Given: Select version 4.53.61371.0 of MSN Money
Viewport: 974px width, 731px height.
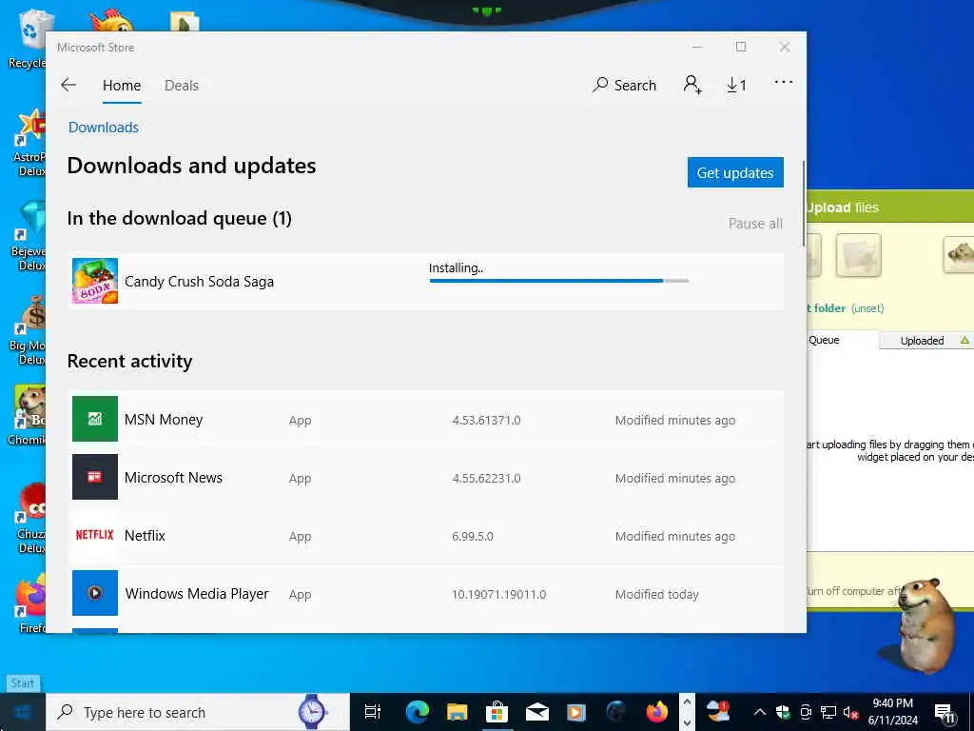Looking at the screenshot, I should [x=486, y=420].
